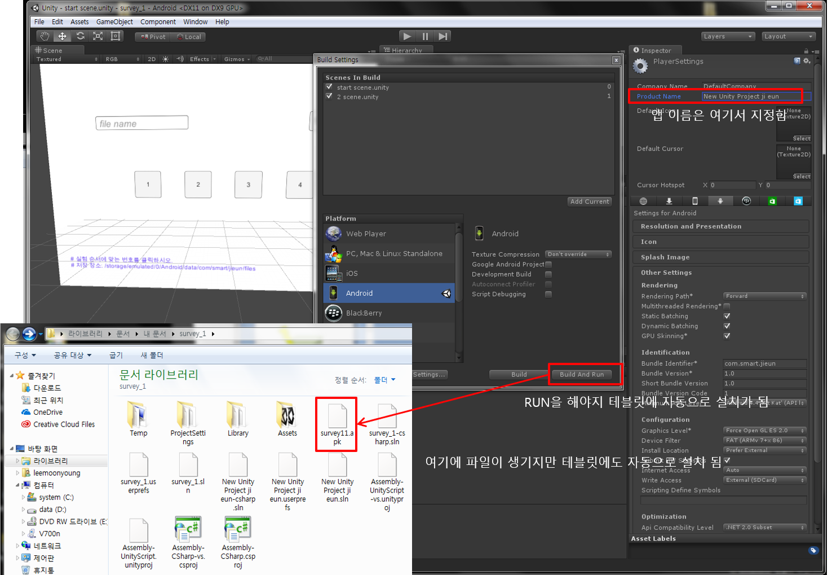This screenshot has height=575, width=832.
Task: Start Play mode with the play button
Action: point(407,36)
